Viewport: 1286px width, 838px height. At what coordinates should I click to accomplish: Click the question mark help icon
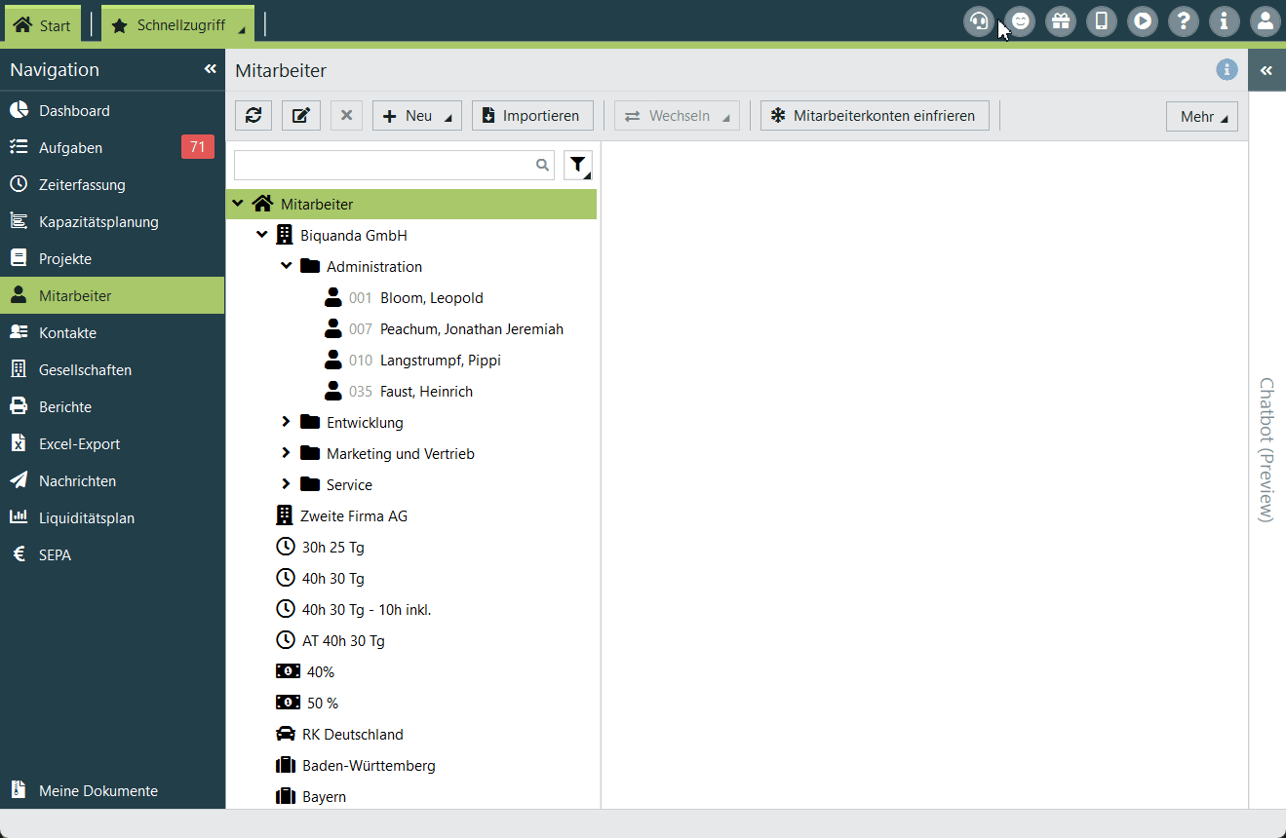click(1184, 20)
